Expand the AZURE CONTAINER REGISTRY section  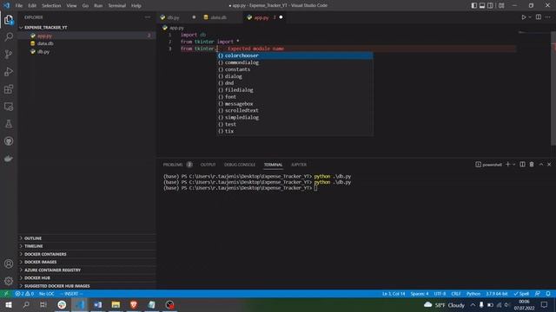pyautogui.click(x=52, y=270)
